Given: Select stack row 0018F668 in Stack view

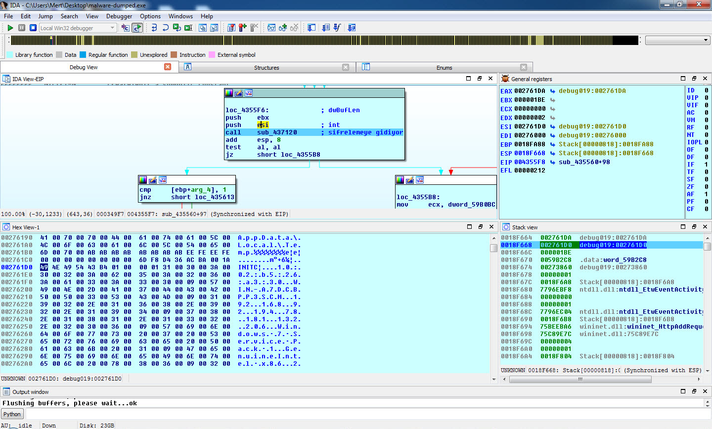Looking at the screenshot, I should pos(602,245).
